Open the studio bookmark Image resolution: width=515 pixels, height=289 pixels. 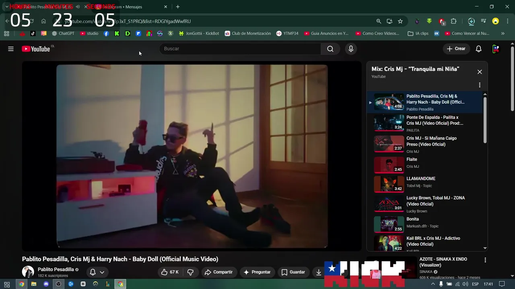(89, 34)
